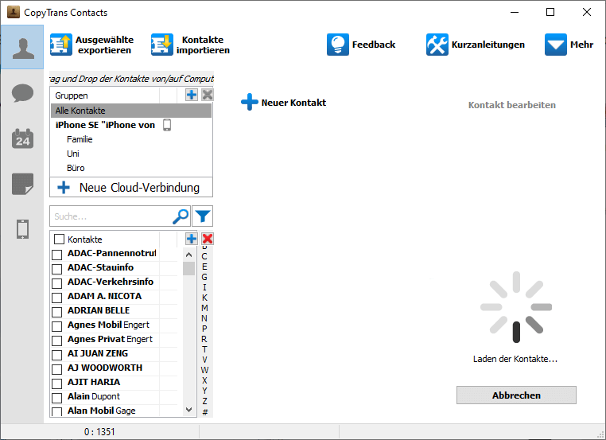606x440 pixels.
Task: Tick the select-all Kontakte checkbox
Action: click(x=59, y=239)
